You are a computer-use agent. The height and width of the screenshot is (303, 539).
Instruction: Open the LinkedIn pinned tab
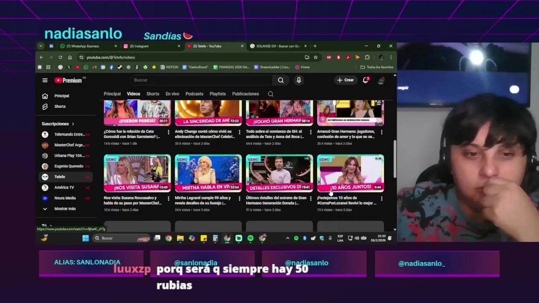(51, 46)
